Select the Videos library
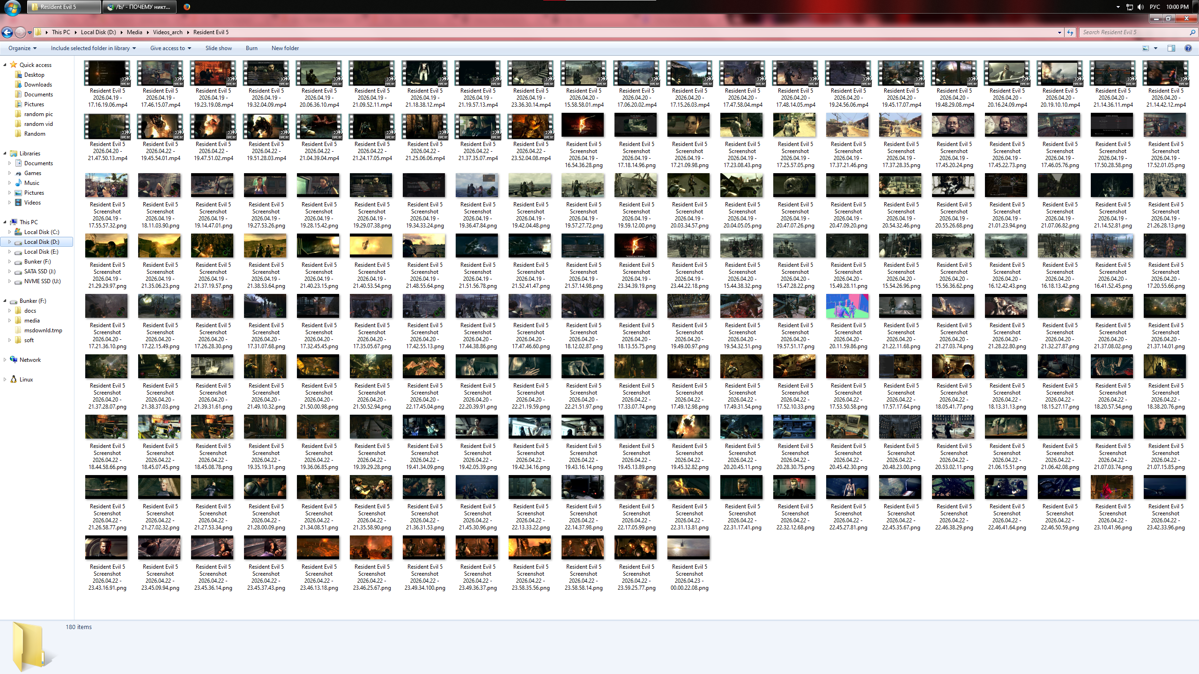The image size is (1199, 674). [x=28, y=203]
